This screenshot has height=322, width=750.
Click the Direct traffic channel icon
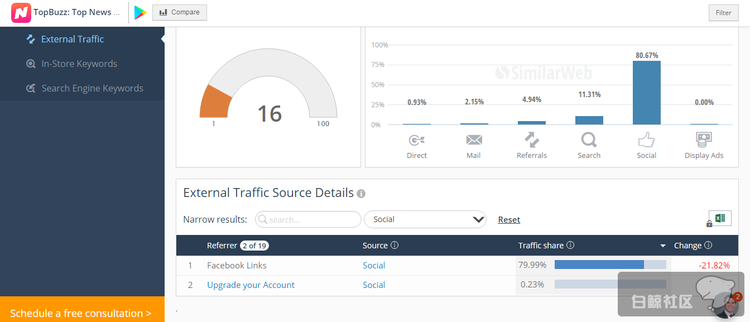pyautogui.click(x=417, y=140)
